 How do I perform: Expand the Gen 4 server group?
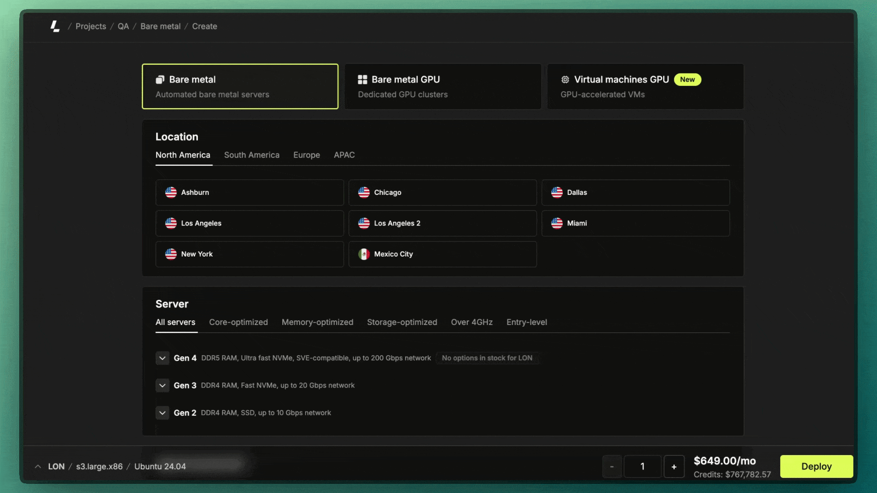(x=162, y=358)
